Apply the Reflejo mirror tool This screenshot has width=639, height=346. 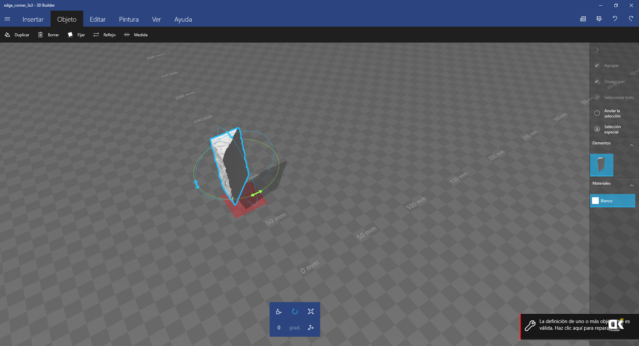105,35
